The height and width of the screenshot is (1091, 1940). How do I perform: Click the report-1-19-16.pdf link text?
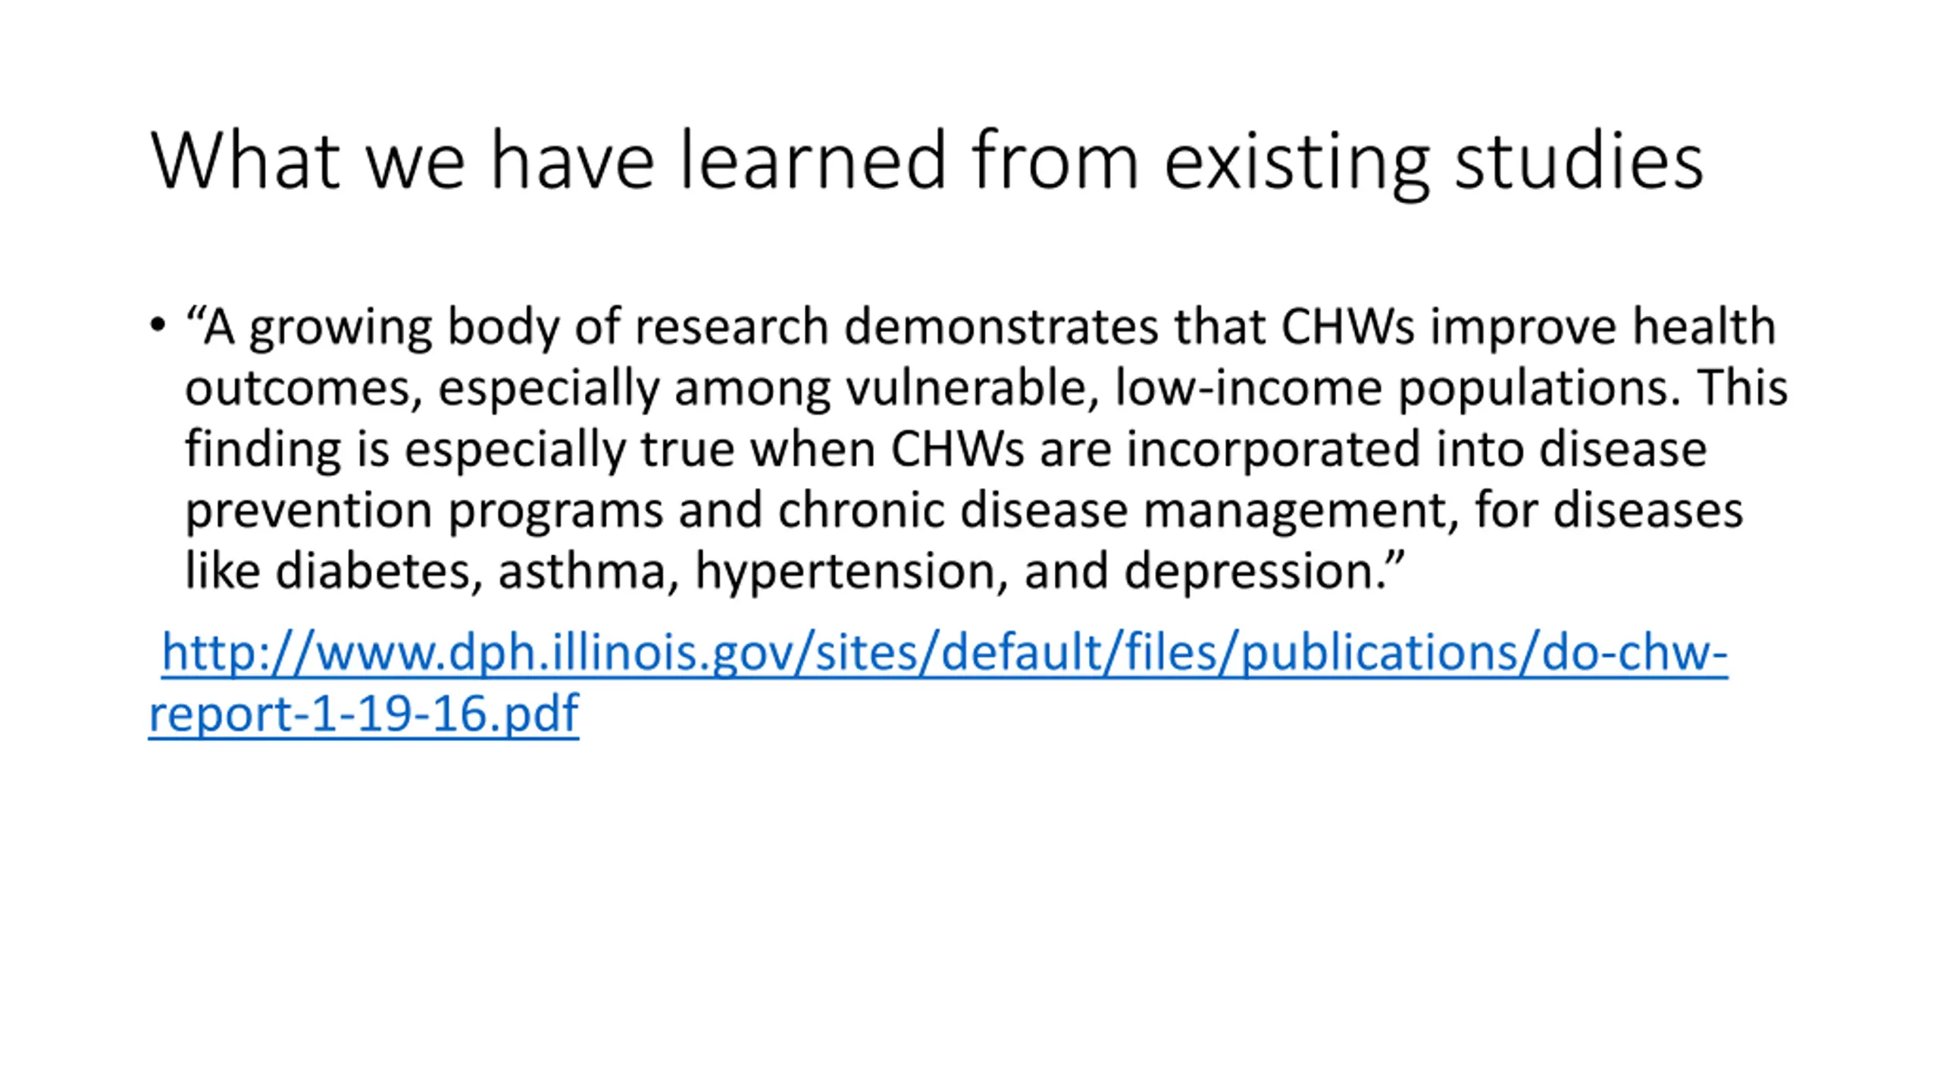(x=364, y=714)
